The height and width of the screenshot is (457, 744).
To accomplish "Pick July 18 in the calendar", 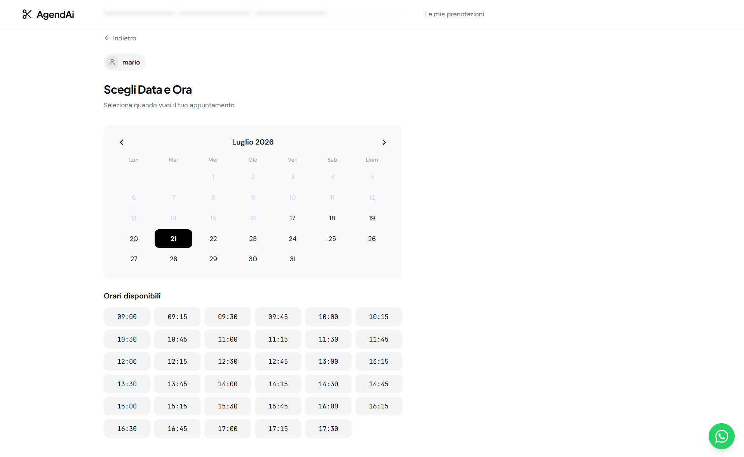I will [x=332, y=218].
